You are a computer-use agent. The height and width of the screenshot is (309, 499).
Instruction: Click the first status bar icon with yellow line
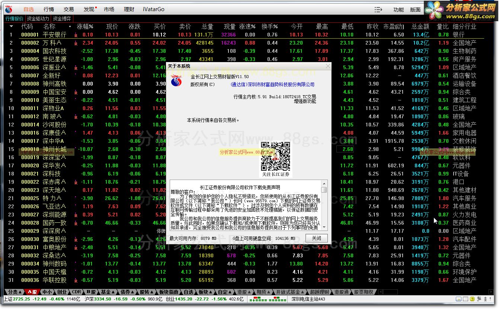[458, 299]
